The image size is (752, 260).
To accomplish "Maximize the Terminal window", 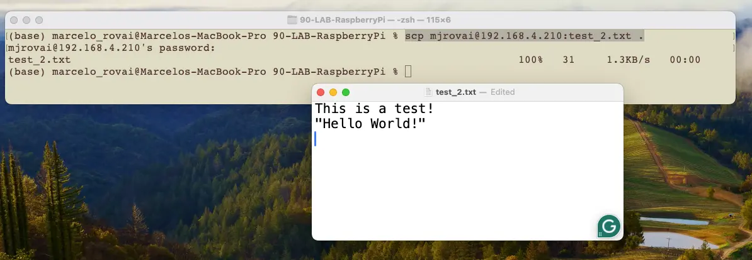I will [39, 20].
